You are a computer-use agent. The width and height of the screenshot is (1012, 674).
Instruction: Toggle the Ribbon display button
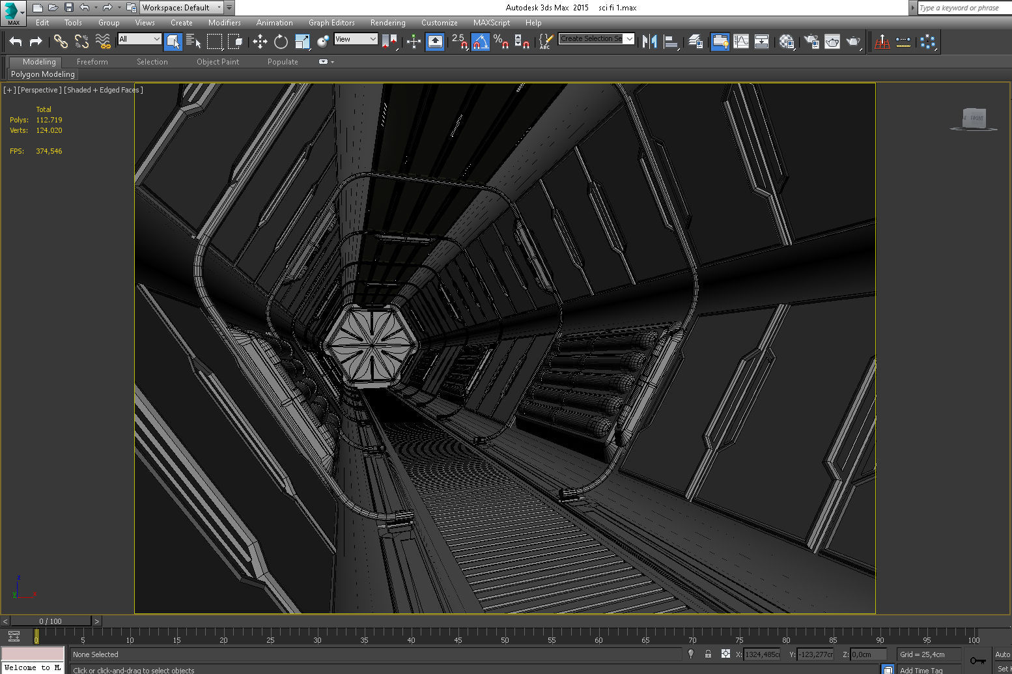[x=720, y=42]
